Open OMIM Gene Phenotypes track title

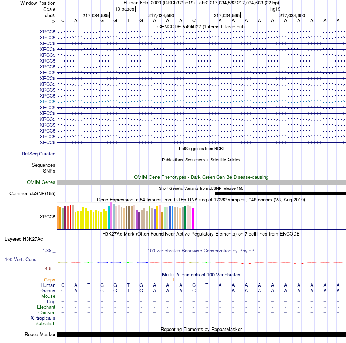pyautogui.click(x=201, y=177)
